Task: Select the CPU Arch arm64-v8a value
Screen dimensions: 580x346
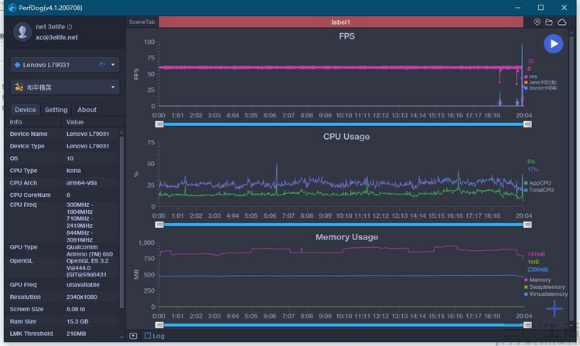Action: tap(81, 182)
